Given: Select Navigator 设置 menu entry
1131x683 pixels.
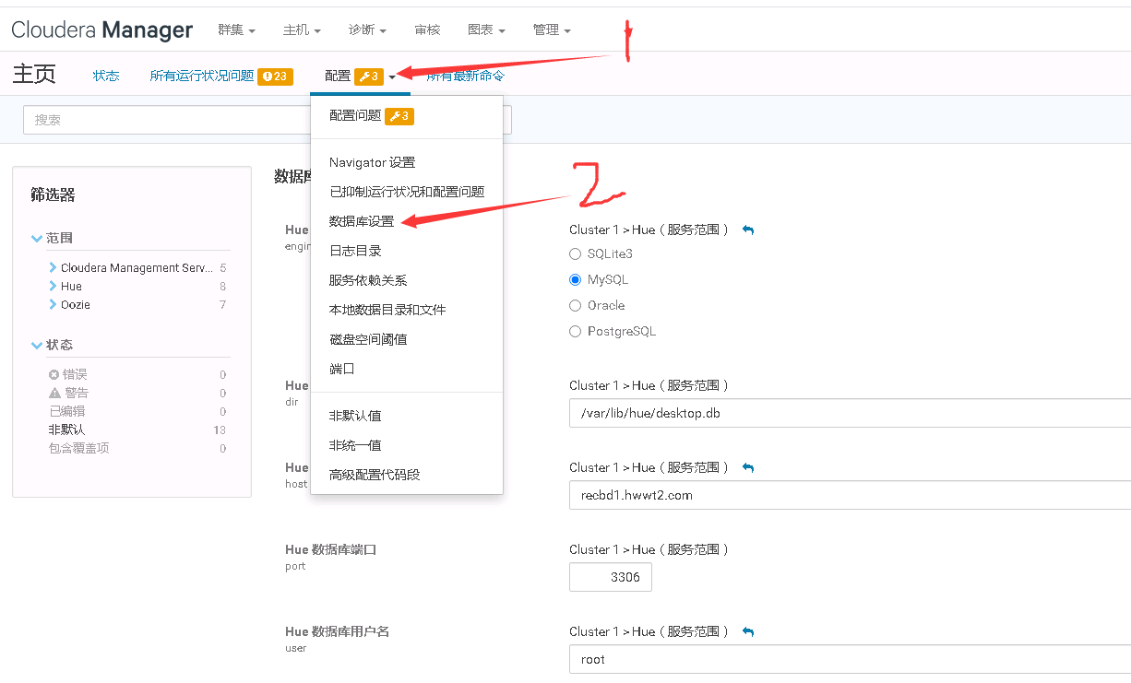Looking at the screenshot, I should click(372, 162).
